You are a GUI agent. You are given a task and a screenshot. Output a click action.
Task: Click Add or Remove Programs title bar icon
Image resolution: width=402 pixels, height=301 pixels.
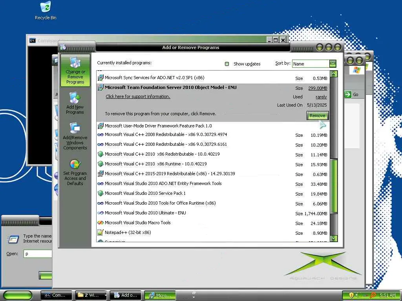[x=63, y=47]
